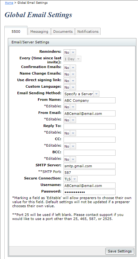Open the Notifications tab
Viewport: 138px width, 259px height.
point(88,32)
